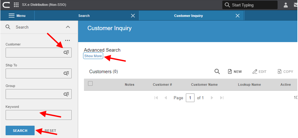Click the Customers grid search magnifier
Screen dimensions: 298x138
(x=217, y=71)
